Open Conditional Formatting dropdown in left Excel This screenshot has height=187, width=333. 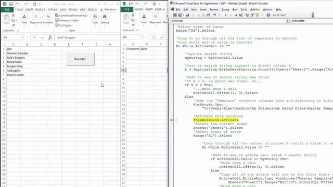71,16
